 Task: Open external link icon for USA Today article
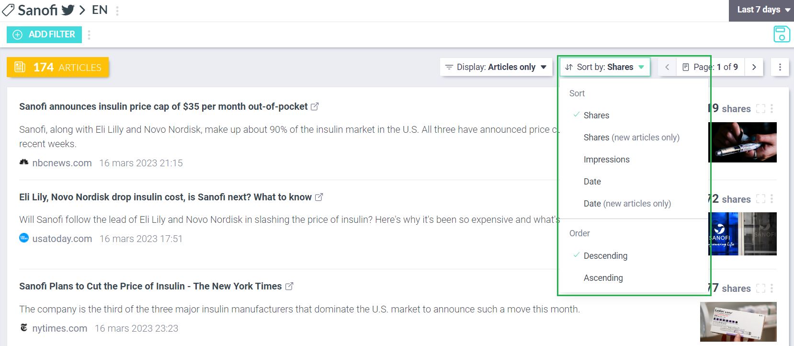319,197
